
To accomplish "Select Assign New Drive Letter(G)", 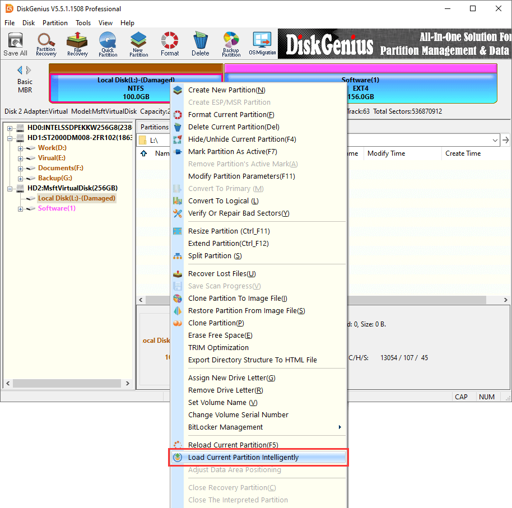I will coord(258,378).
